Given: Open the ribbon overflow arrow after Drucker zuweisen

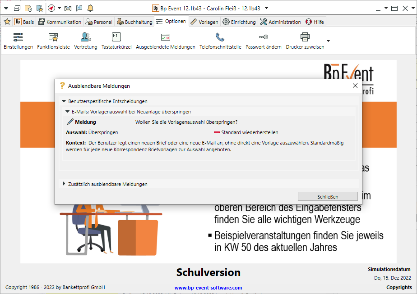Looking at the screenshot, I should [x=328, y=41].
